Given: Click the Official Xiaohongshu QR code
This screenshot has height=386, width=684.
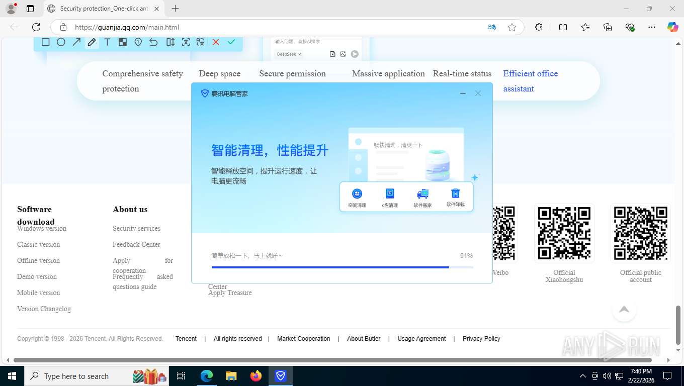Looking at the screenshot, I should point(564,233).
